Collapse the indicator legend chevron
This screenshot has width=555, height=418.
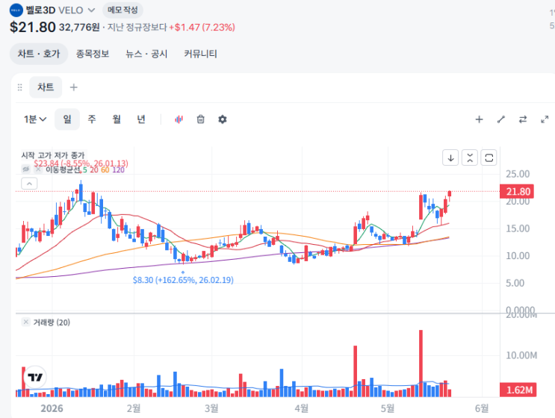click(x=29, y=184)
